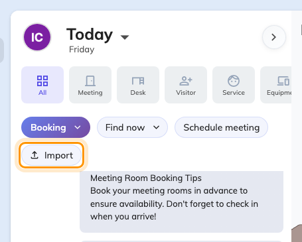Expand the Find now dropdown
Viewport: 302px width, 242px height.
[132, 127]
